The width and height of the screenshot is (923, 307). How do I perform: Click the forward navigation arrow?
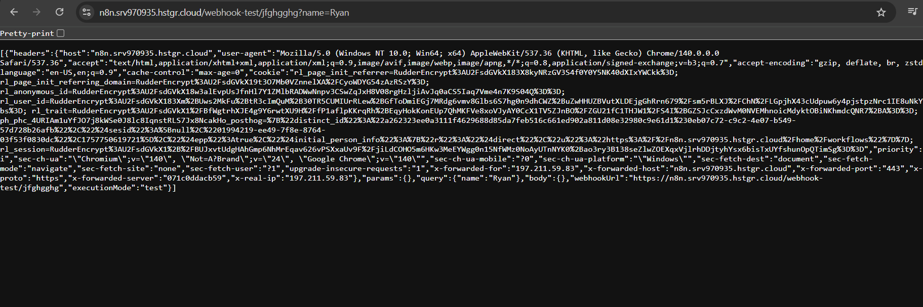pyautogui.click(x=36, y=12)
